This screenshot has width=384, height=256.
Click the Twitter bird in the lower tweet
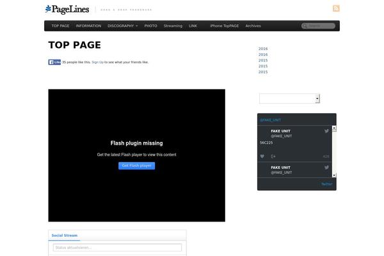tap(326, 168)
